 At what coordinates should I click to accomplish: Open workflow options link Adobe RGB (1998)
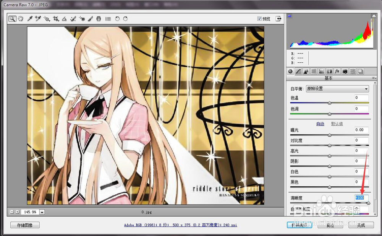click(x=181, y=225)
